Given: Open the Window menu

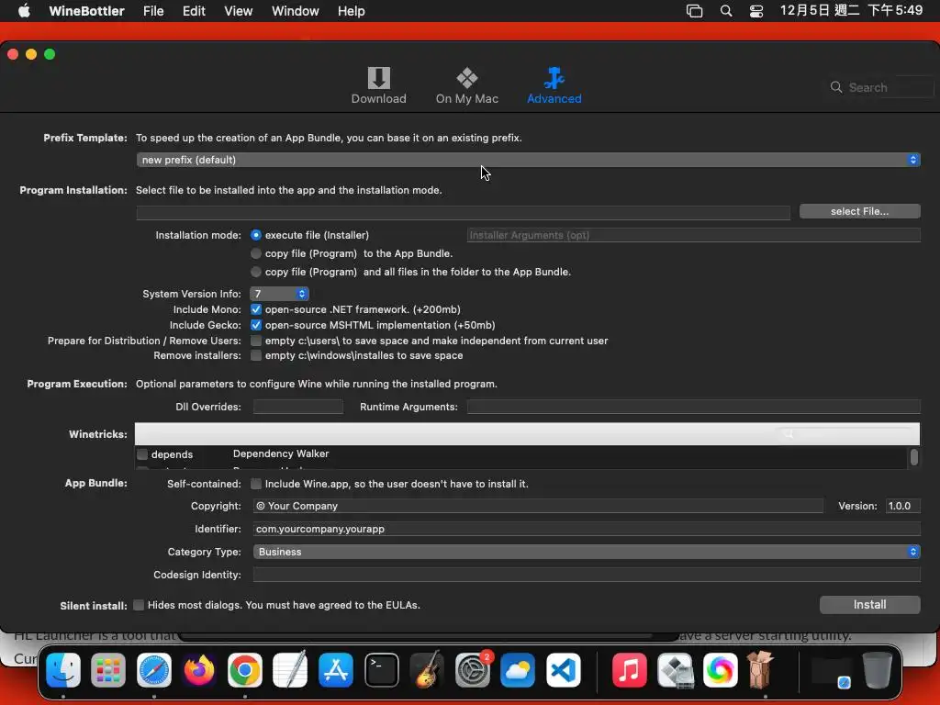Looking at the screenshot, I should pos(295,11).
